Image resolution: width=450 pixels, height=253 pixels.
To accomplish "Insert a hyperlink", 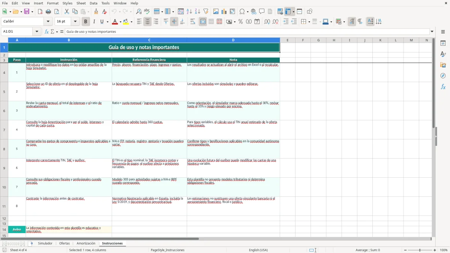I will point(253,12).
